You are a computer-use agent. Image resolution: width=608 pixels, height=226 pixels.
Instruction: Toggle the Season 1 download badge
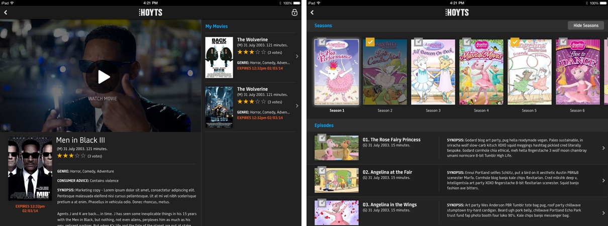point(322,42)
